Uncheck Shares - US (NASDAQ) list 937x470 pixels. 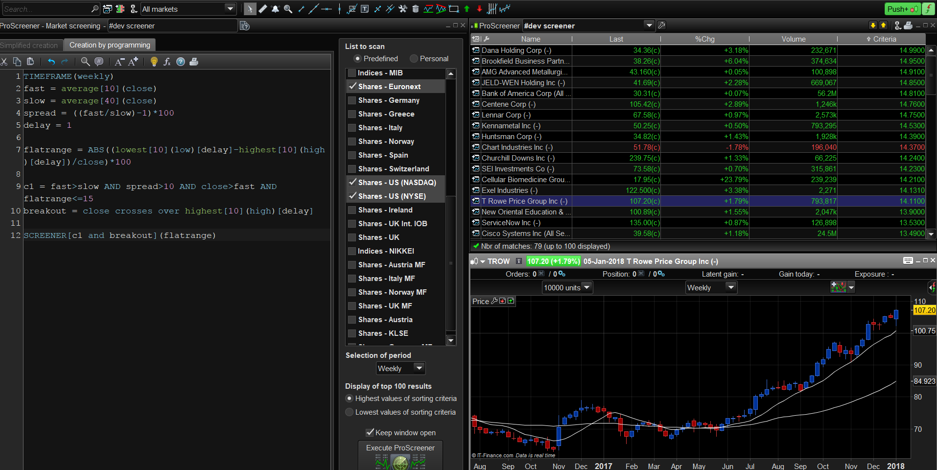[x=352, y=182]
